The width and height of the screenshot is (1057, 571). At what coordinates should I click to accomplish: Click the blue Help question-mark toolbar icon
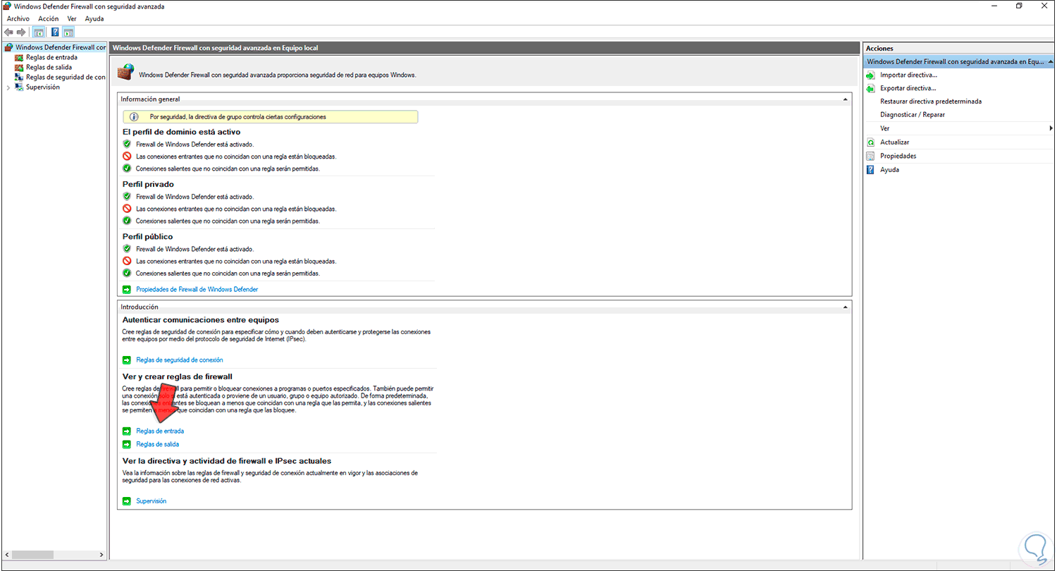55,32
